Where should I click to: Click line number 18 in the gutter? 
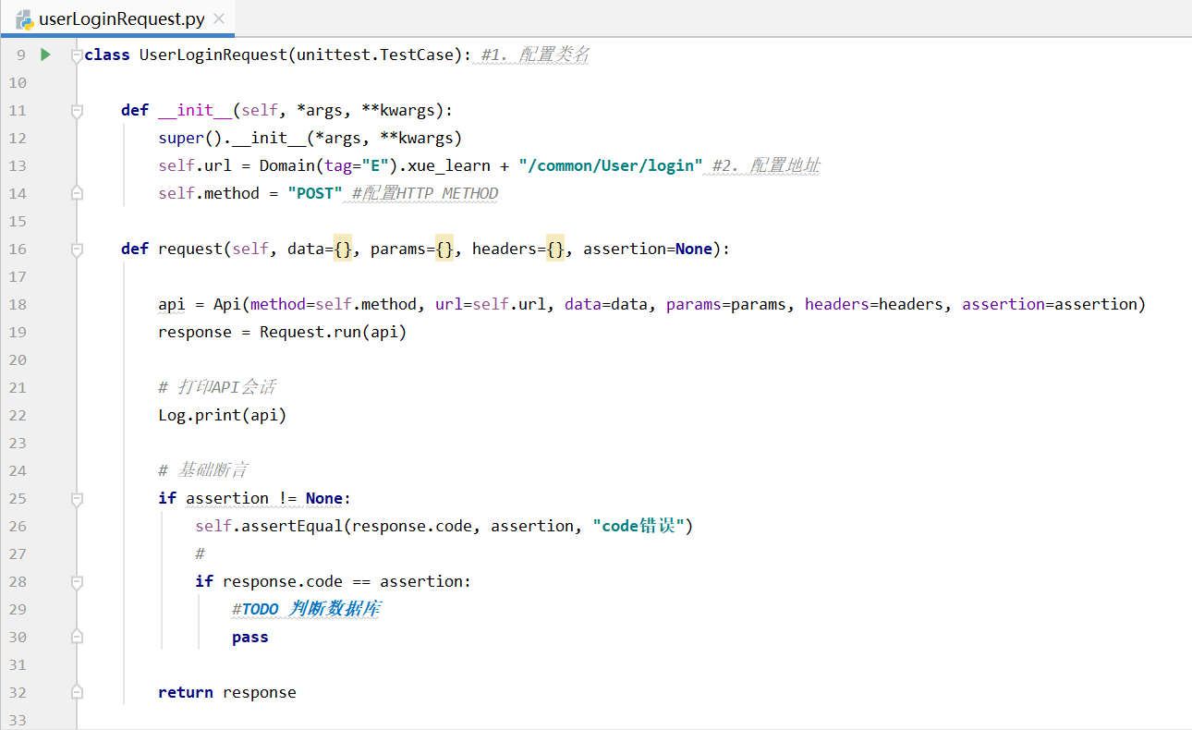(x=18, y=304)
